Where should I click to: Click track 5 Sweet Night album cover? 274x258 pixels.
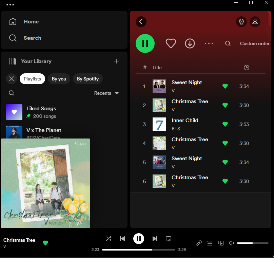(x=159, y=162)
